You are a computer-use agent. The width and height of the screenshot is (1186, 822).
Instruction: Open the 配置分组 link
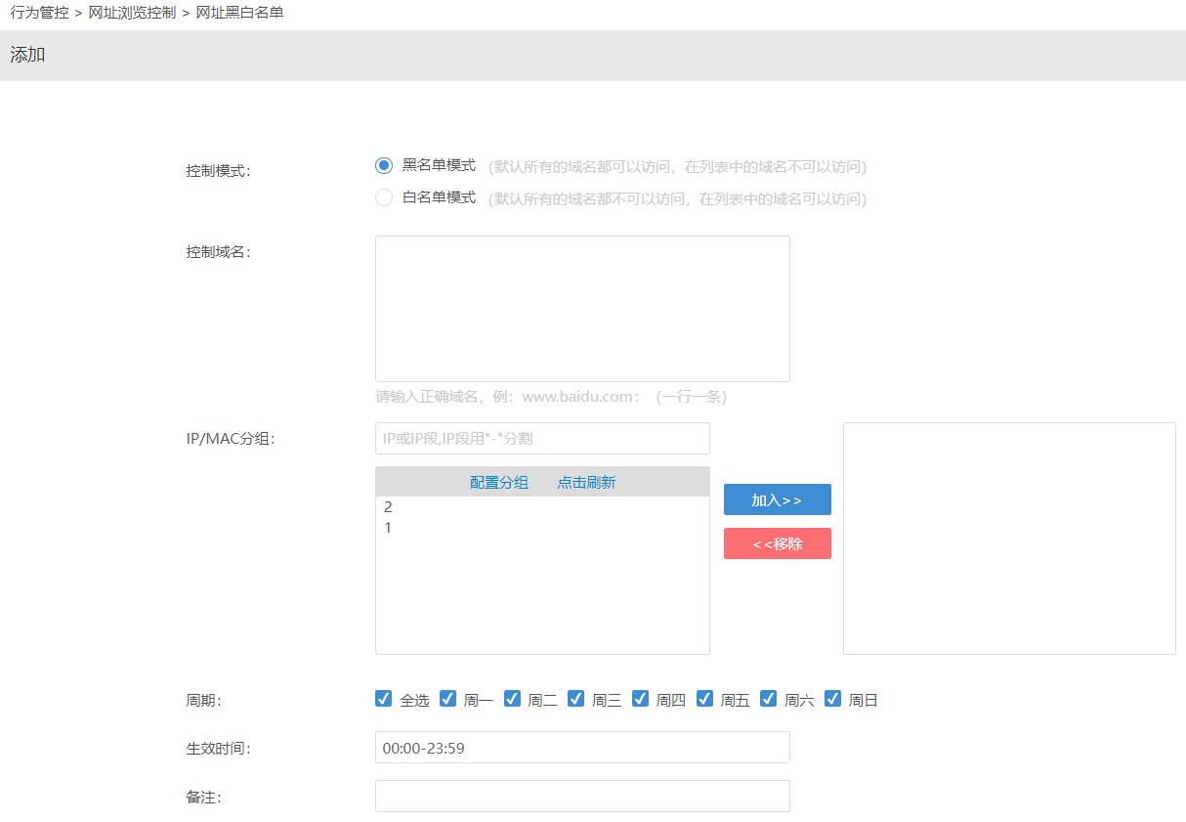coord(499,482)
